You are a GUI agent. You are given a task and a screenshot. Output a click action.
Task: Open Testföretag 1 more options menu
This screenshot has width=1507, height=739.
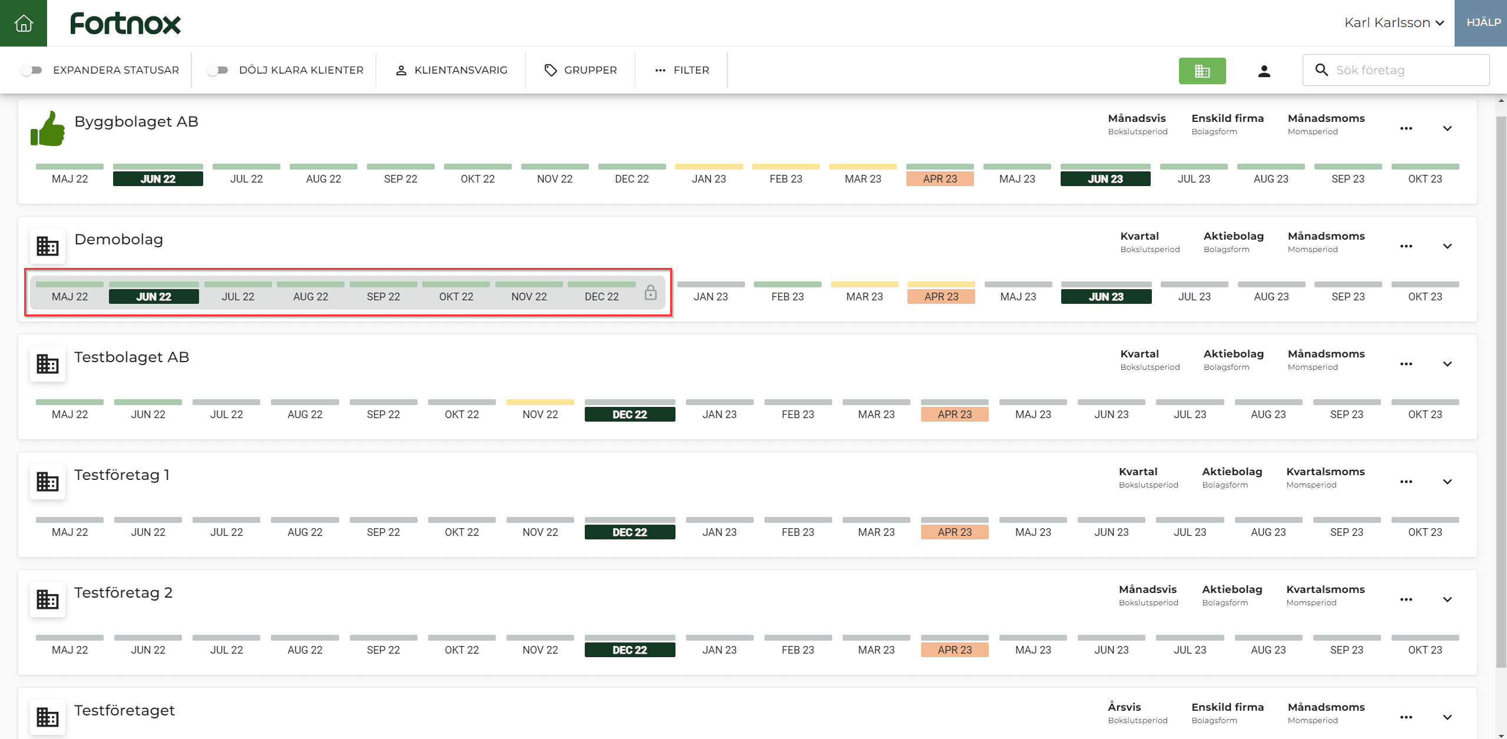pyautogui.click(x=1406, y=482)
